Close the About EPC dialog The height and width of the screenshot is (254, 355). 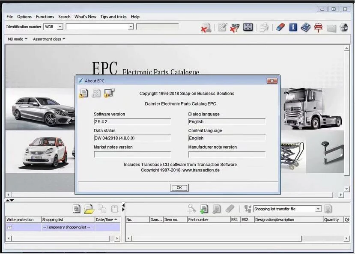point(272,81)
